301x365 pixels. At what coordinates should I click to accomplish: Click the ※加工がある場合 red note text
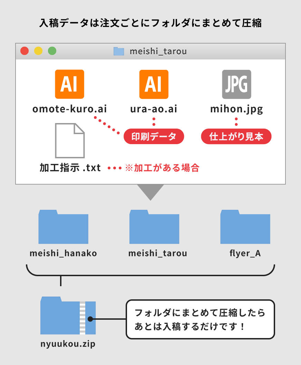pyautogui.click(x=162, y=168)
